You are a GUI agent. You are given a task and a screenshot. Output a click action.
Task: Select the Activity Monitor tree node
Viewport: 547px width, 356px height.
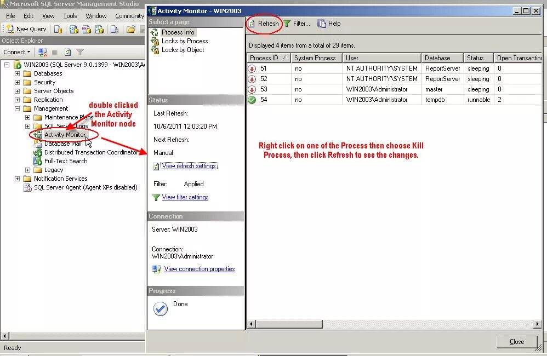[x=65, y=135]
